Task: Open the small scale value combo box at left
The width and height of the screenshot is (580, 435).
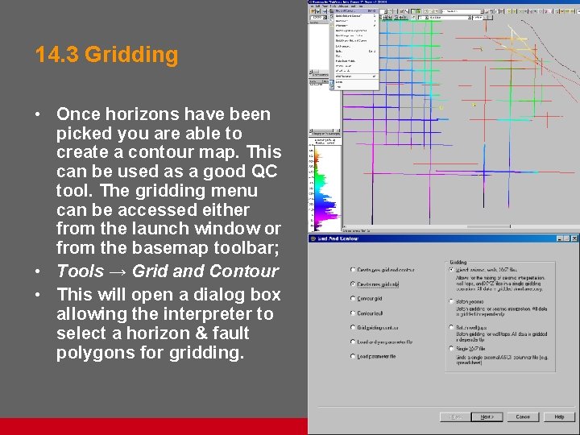Action: (x=318, y=18)
